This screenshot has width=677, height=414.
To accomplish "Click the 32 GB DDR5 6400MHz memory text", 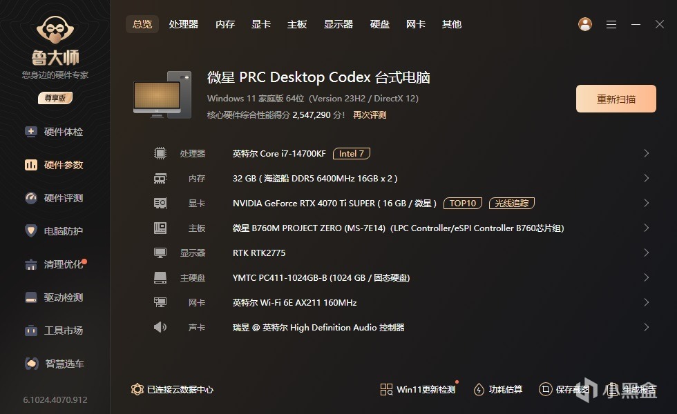I will (315, 178).
